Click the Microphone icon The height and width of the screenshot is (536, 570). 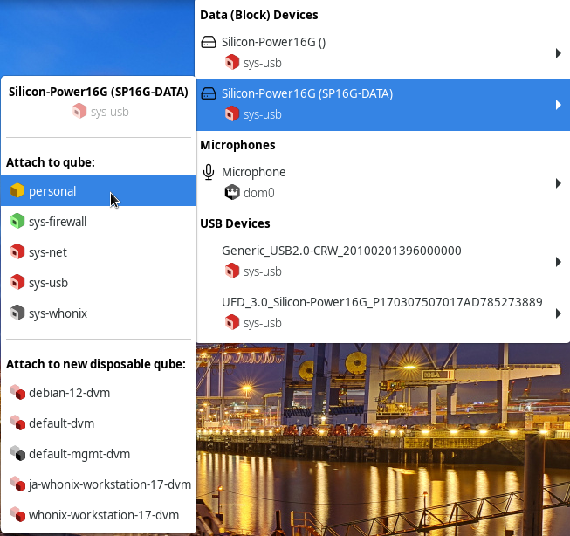[x=209, y=172]
